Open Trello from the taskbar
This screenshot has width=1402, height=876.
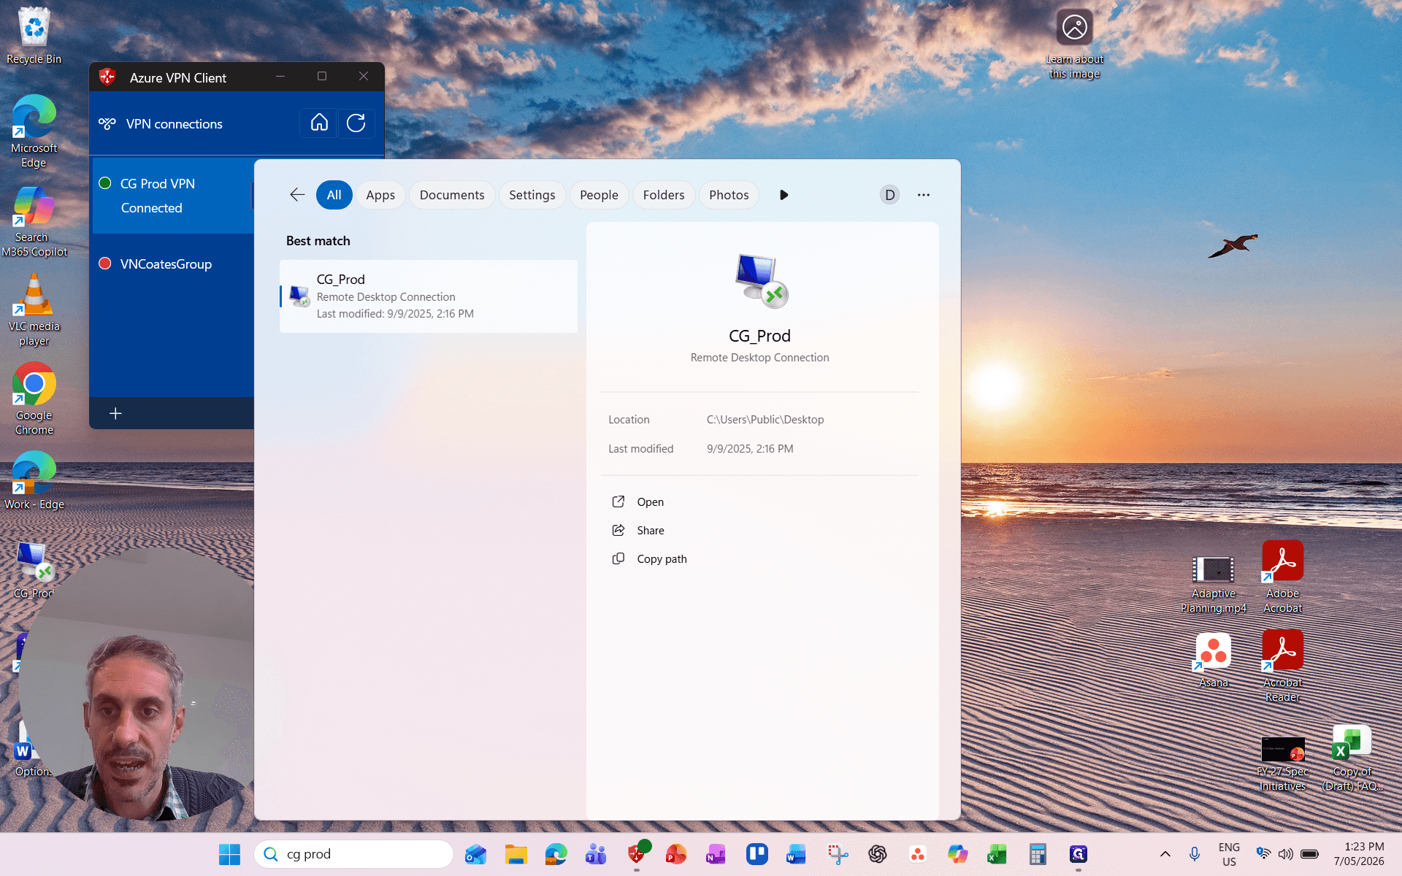tap(756, 854)
